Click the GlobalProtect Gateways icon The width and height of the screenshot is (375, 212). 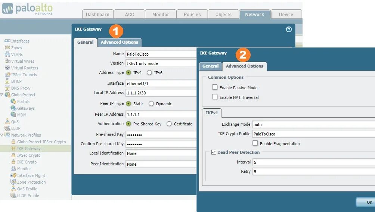[13, 108]
